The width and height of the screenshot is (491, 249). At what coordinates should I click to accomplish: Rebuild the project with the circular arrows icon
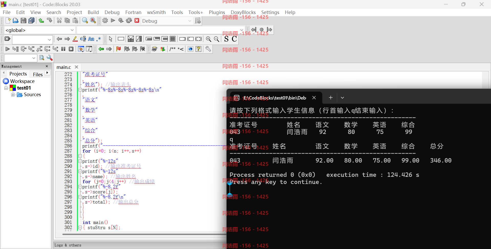(x=129, y=21)
